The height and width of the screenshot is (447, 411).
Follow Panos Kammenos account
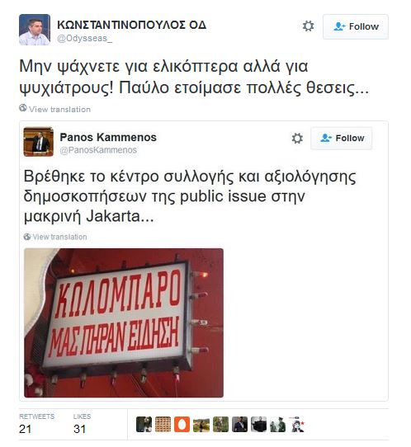click(342, 139)
